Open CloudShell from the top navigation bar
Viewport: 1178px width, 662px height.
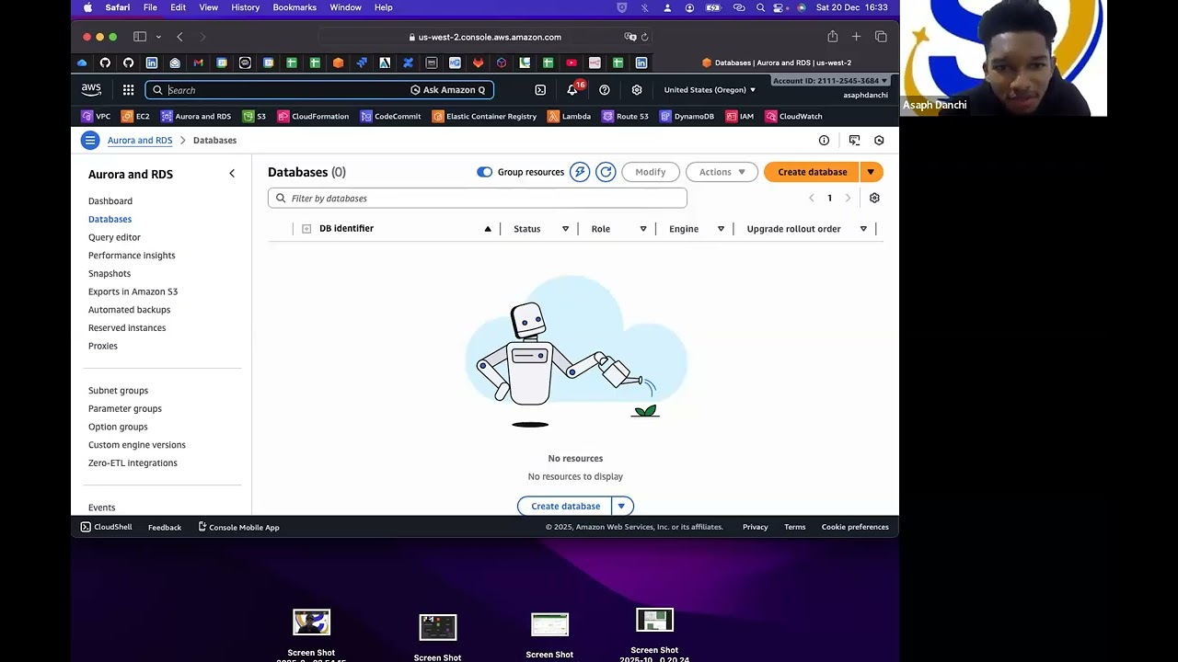point(540,90)
